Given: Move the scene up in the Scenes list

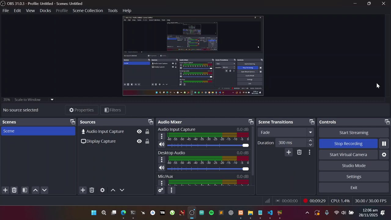Looking at the screenshot, I should pos(35,190).
